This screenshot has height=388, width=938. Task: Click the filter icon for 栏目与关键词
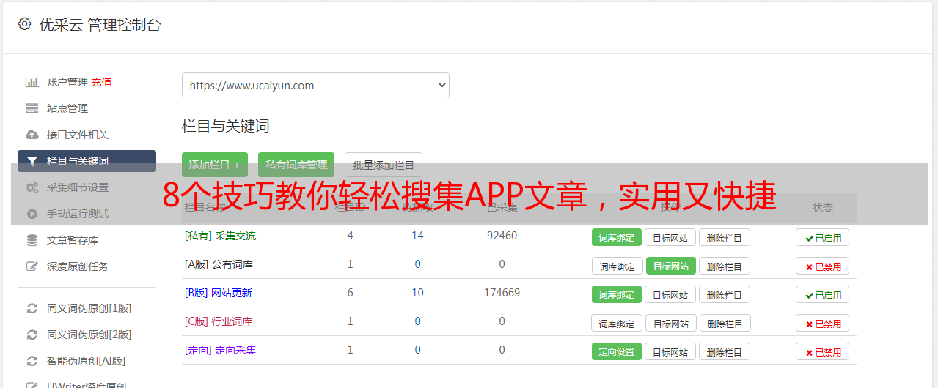32,161
